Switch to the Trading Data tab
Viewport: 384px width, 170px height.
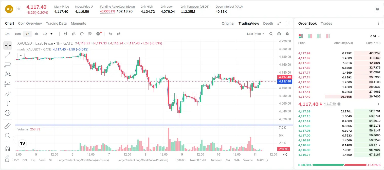click(56, 23)
